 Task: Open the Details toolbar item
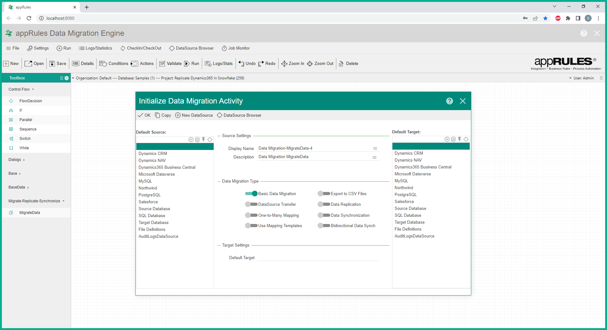[x=83, y=64]
